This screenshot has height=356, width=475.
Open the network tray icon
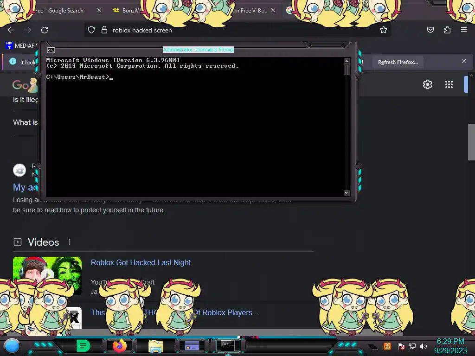point(412,346)
